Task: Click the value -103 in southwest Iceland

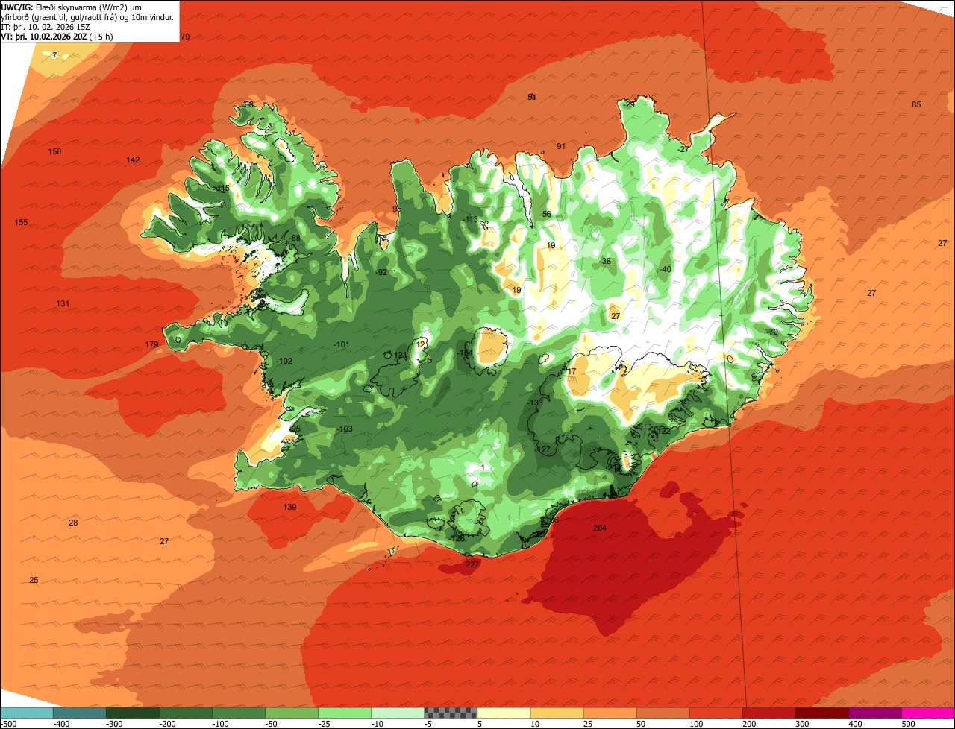Action: pyautogui.click(x=344, y=429)
